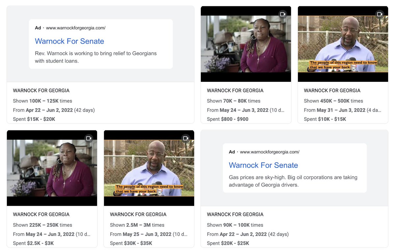Click video camera icon on ad shown 225K–250K times
This screenshot has width=395, height=252.
[89, 138]
